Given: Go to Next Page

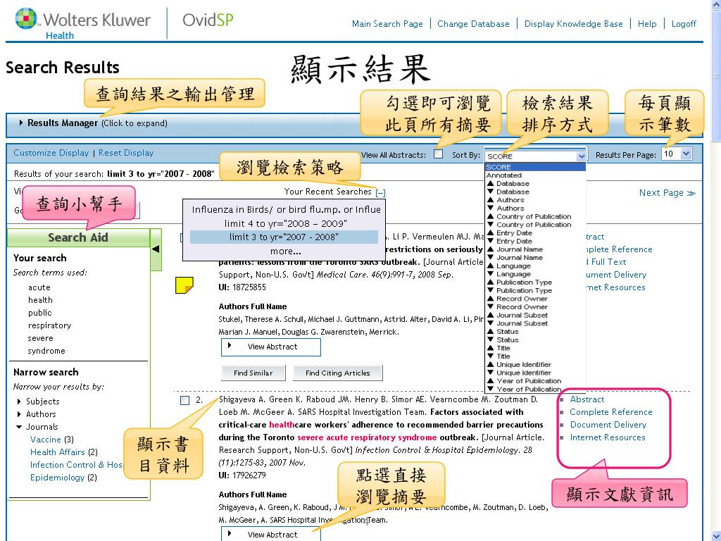Looking at the screenshot, I should tap(667, 193).
